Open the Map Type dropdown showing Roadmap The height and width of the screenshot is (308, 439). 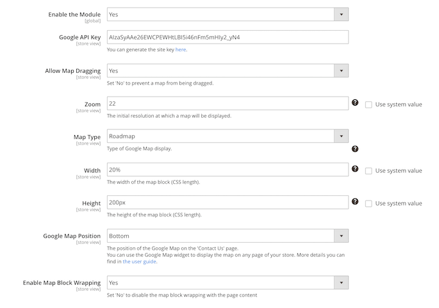(228, 136)
